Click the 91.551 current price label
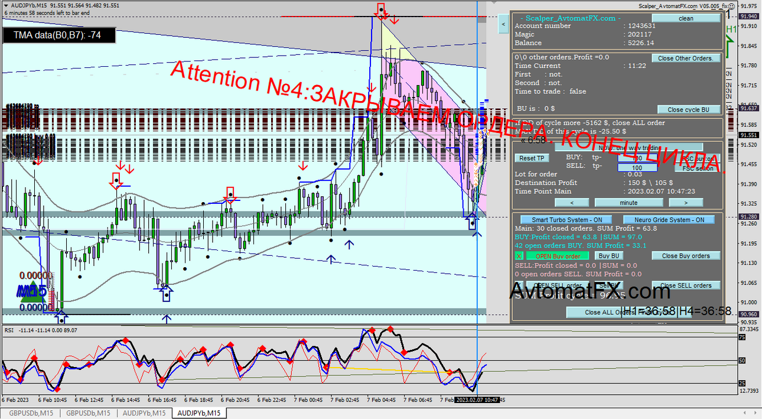The width and height of the screenshot is (762, 419). (749, 135)
